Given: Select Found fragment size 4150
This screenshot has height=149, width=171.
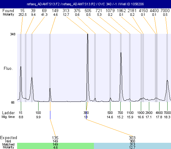Looking at the screenshot, I should click(x=143, y=11).
